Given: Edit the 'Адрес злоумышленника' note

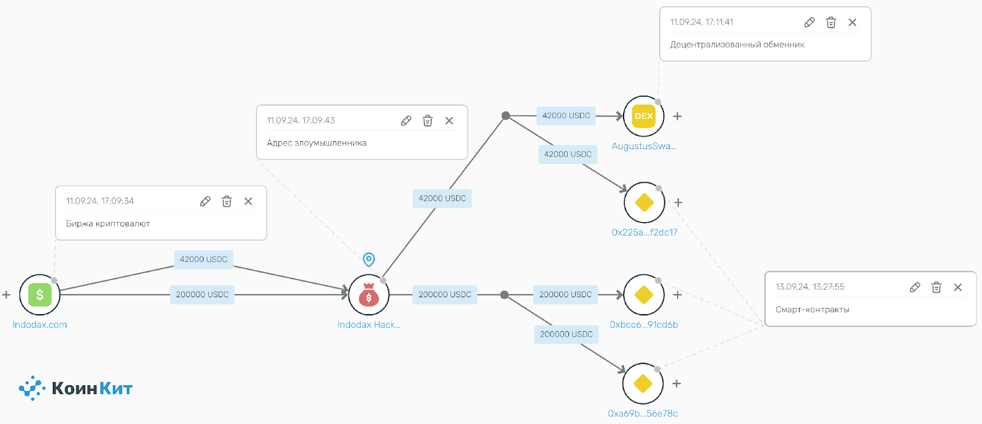Looking at the screenshot, I should coord(406,121).
